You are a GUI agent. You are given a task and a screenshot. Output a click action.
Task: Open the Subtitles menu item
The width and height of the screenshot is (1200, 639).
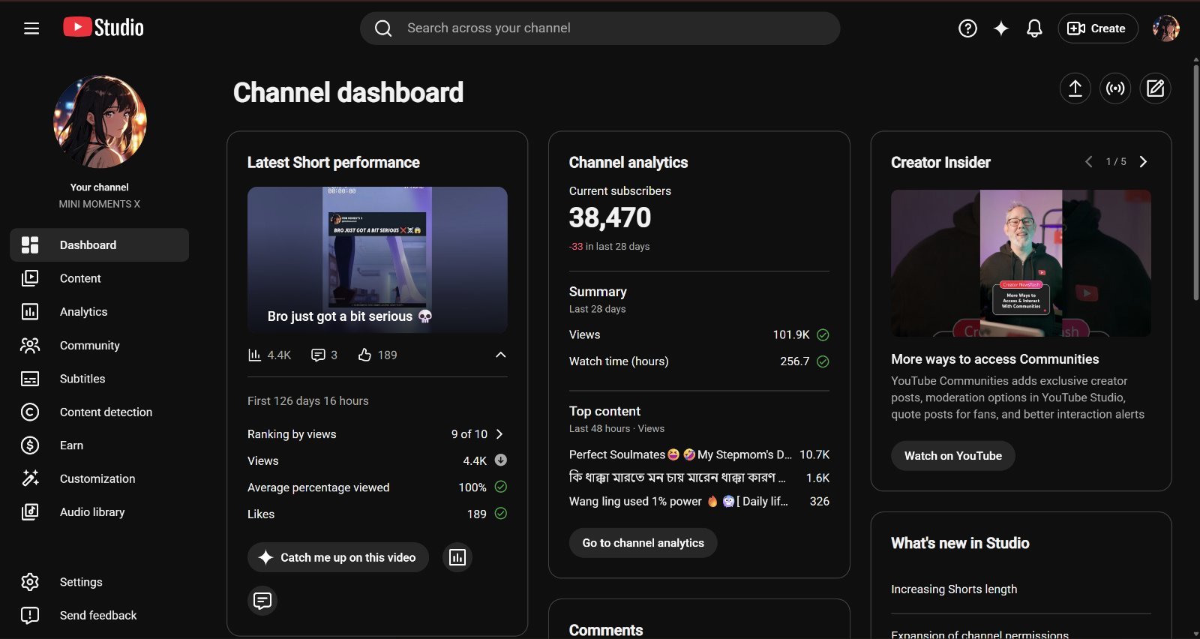(99, 379)
